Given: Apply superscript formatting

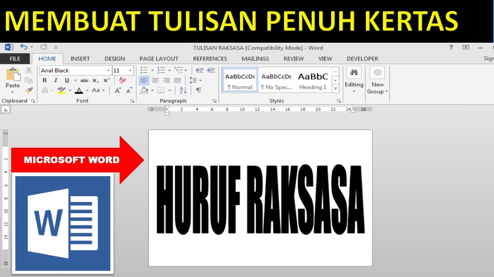Looking at the screenshot, I should [x=107, y=80].
